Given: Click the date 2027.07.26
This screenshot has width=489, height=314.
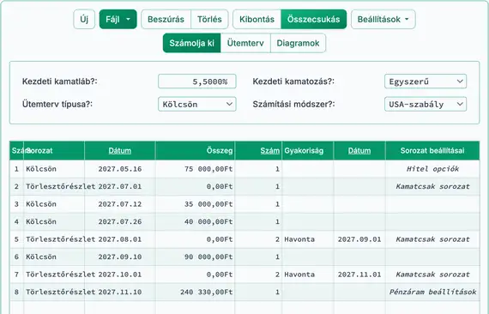Looking at the screenshot, I should tap(120, 221).
